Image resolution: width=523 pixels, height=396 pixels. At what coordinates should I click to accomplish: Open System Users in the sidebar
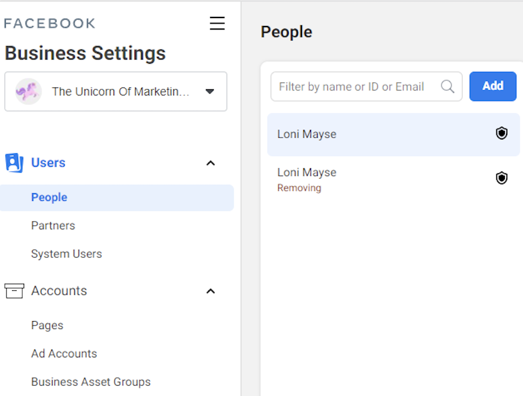tap(66, 254)
